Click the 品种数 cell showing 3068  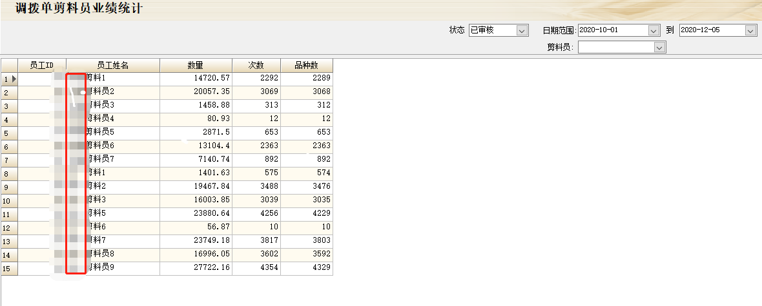coord(307,92)
